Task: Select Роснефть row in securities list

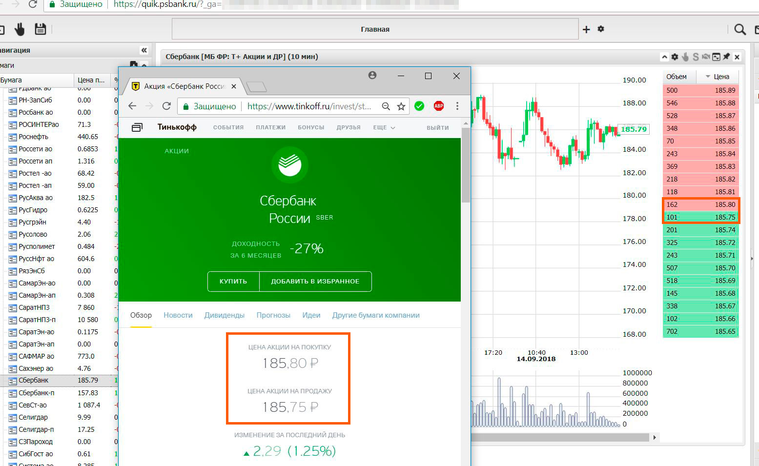Action: point(59,137)
